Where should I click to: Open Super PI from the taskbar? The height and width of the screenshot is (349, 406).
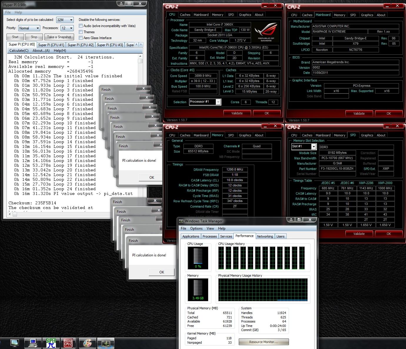[x=51, y=343]
